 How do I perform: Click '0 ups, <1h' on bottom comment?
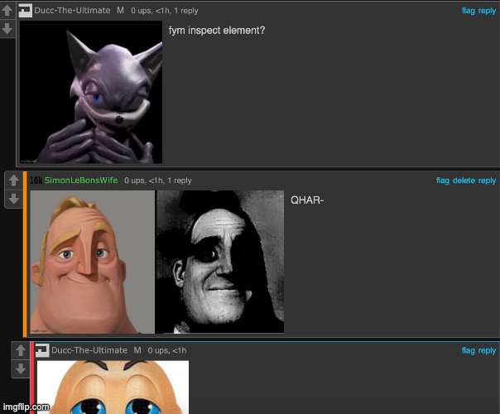tap(167, 350)
